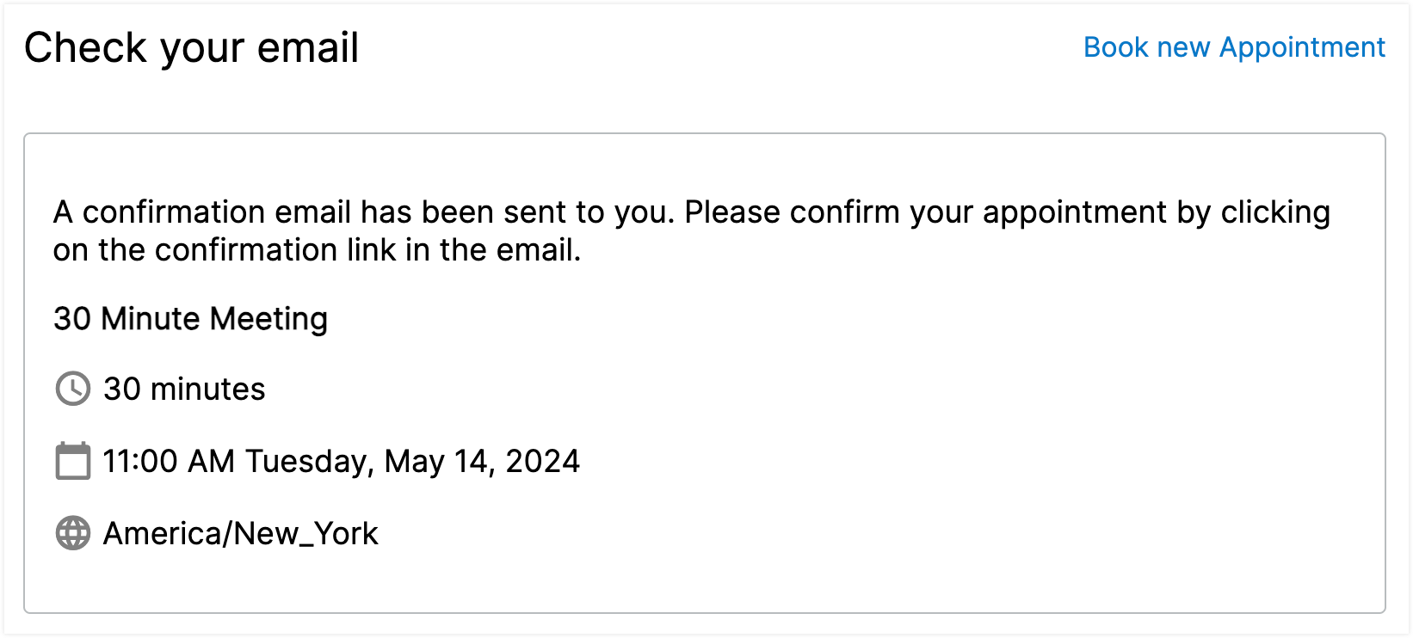This screenshot has height=638, width=1413.
Task: Click the word 'email' in the heading
Action: (308, 47)
